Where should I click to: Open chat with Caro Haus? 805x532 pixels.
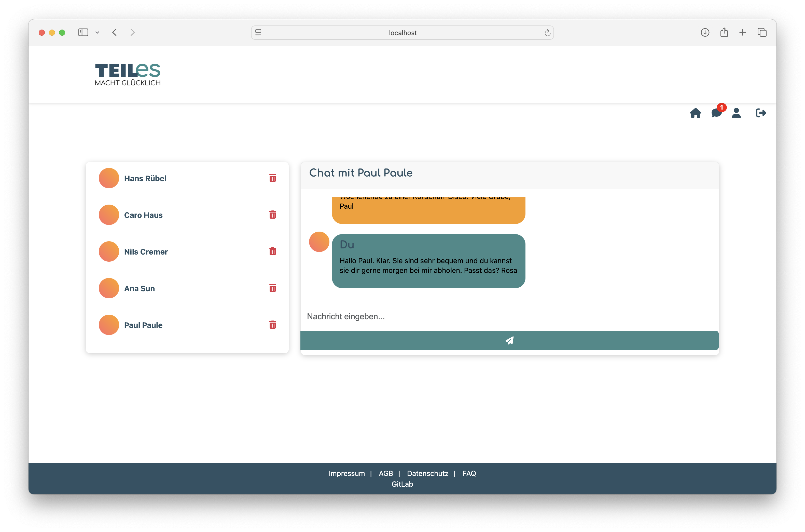(x=143, y=215)
